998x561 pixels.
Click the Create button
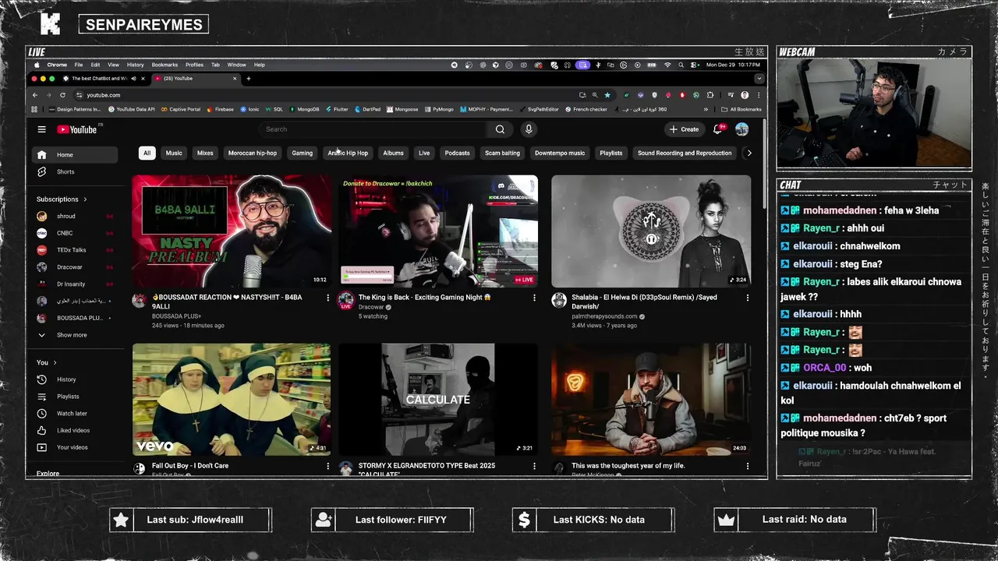(x=684, y=129)
